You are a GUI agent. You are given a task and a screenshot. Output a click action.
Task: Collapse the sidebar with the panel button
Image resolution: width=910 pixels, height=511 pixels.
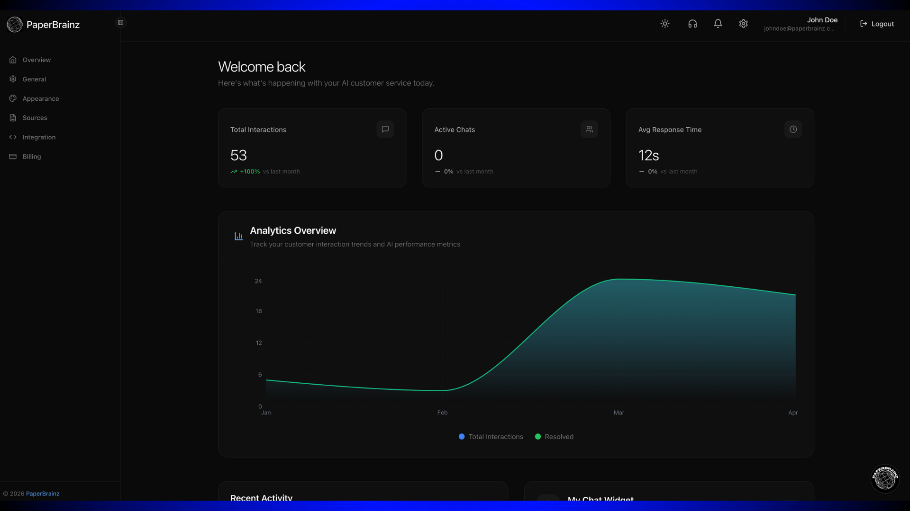(121, 22)
